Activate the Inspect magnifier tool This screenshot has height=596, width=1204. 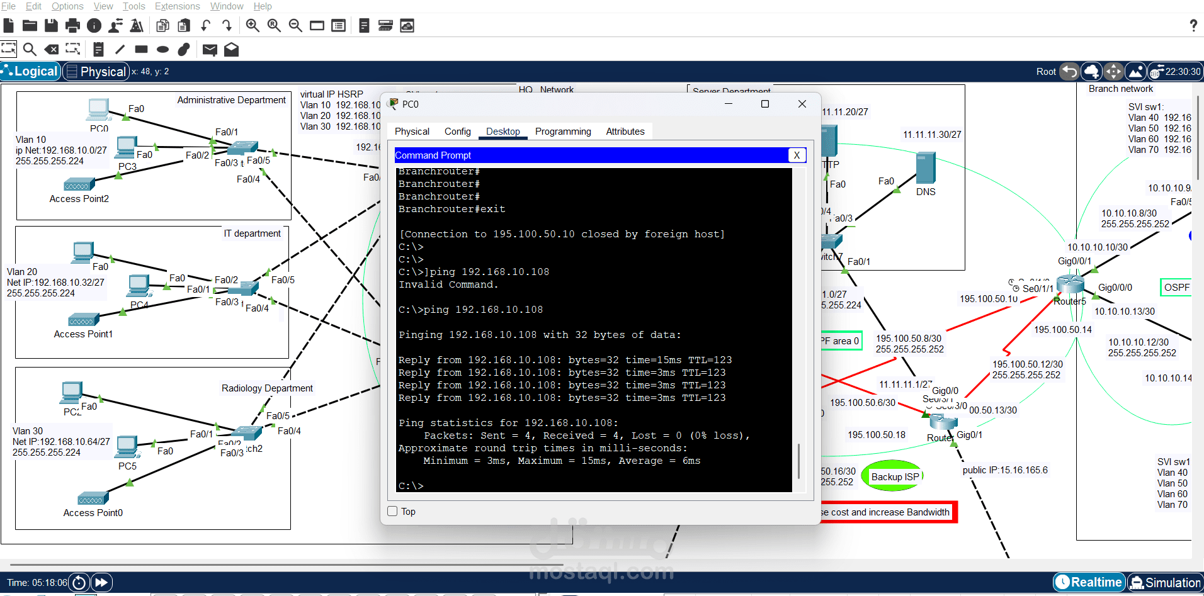point(30,49)
